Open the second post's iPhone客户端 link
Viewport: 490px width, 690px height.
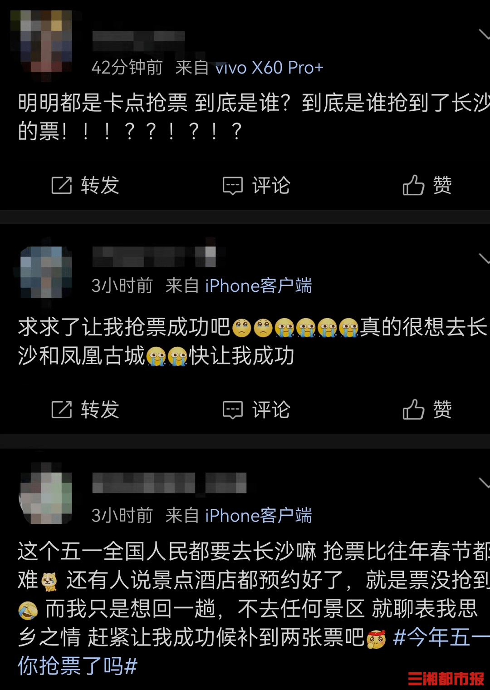[x=259, y=286]
